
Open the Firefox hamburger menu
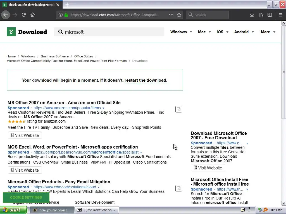click(x=281, y=15)
